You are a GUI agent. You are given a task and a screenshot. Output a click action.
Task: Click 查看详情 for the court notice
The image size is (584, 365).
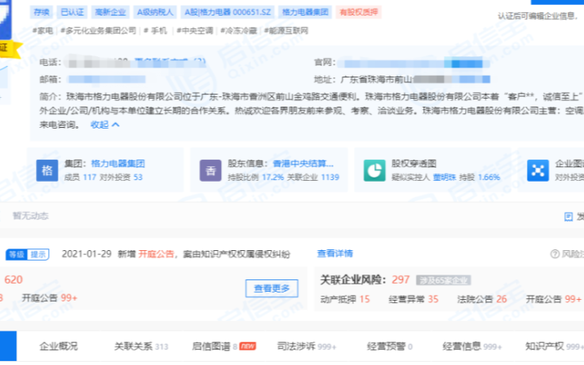pyautogui.click(x=335, y=253)
